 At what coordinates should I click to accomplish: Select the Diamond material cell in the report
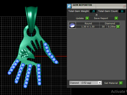[x=110, y=23]
